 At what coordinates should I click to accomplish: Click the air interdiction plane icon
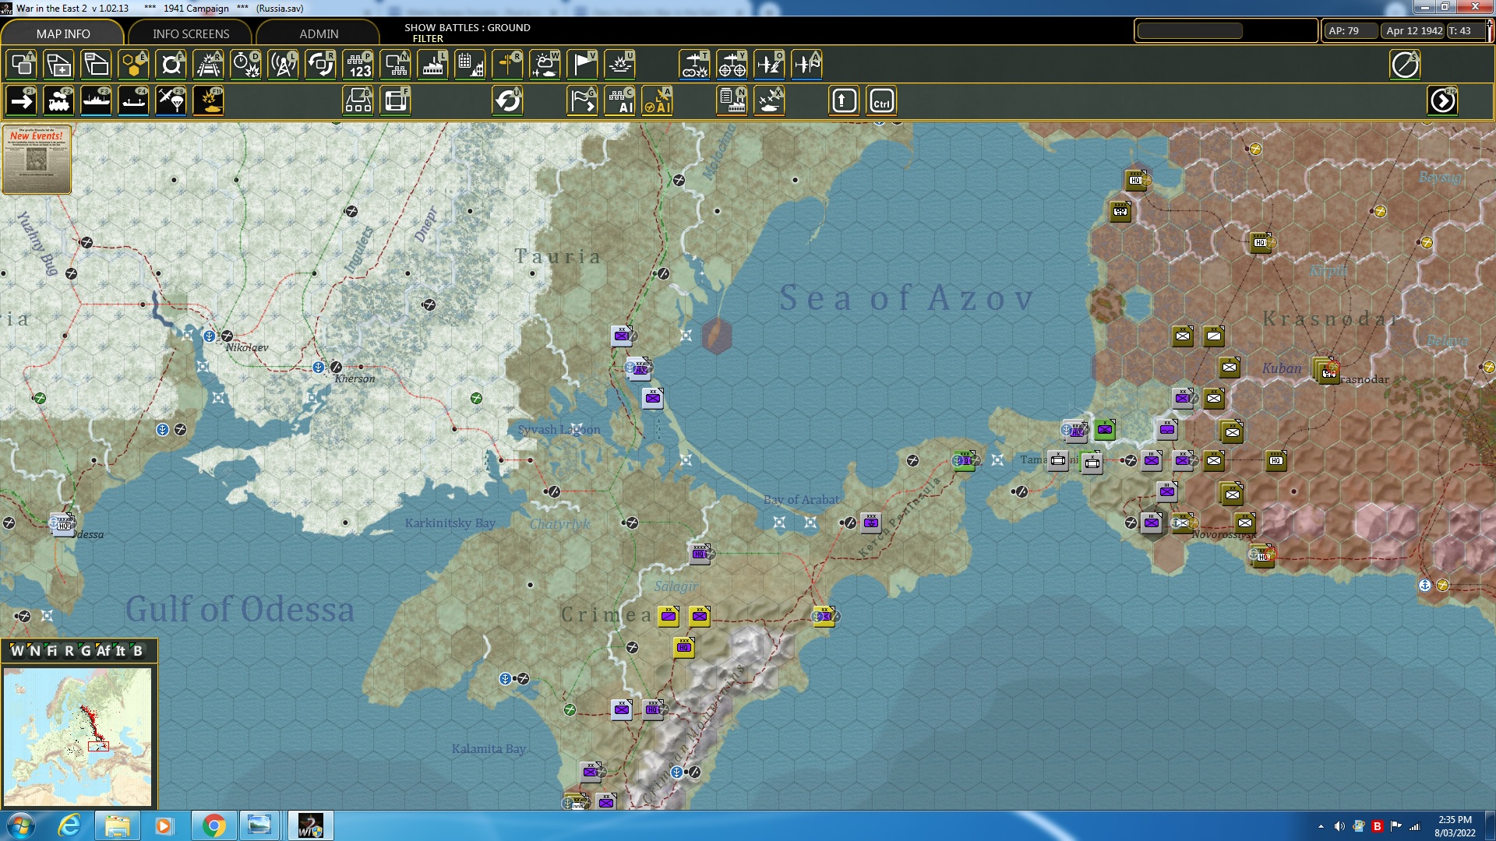click(x=769, y=65)
